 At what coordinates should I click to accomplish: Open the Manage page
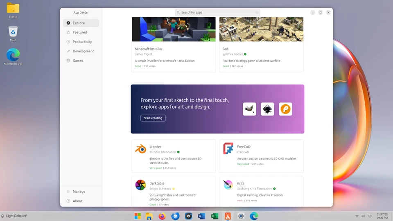pos(81,192)
